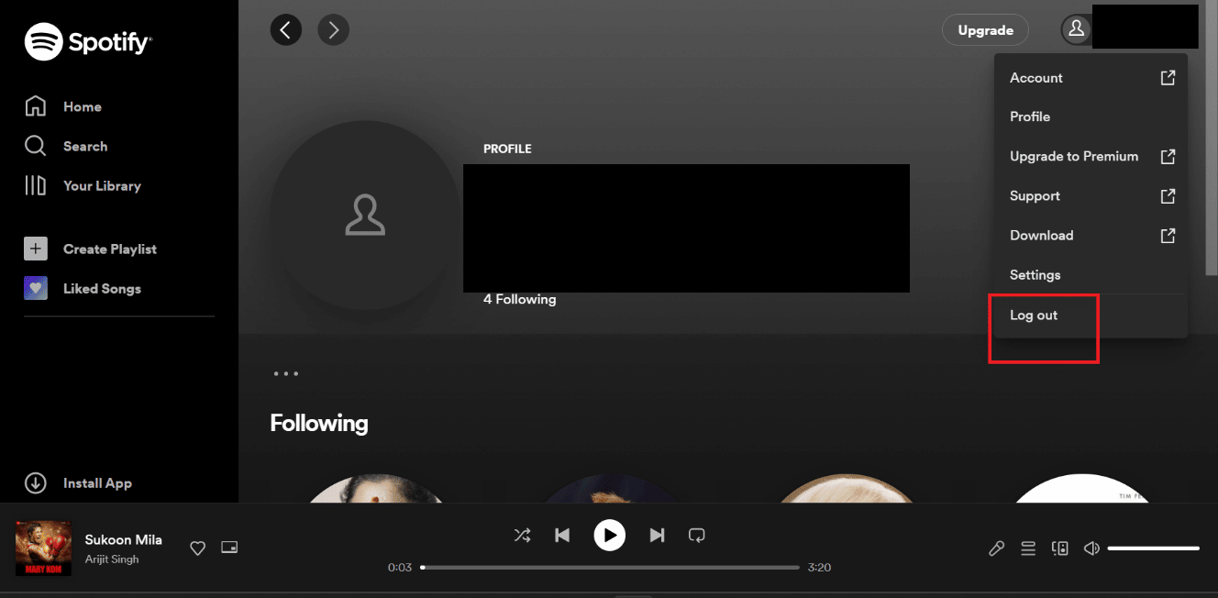Click the external link icon beside Support
The height and width of the screenshot is (598, 1218).
[x=1168, y=195]
